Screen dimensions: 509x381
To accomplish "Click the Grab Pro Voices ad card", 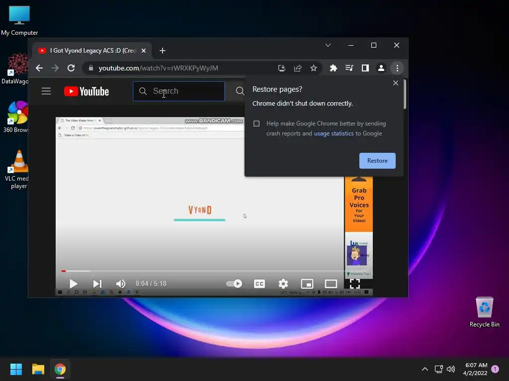I will (359, 204).
